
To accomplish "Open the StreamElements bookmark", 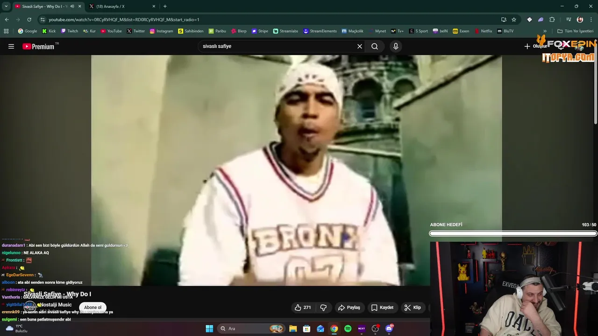I will pos(320,31).
